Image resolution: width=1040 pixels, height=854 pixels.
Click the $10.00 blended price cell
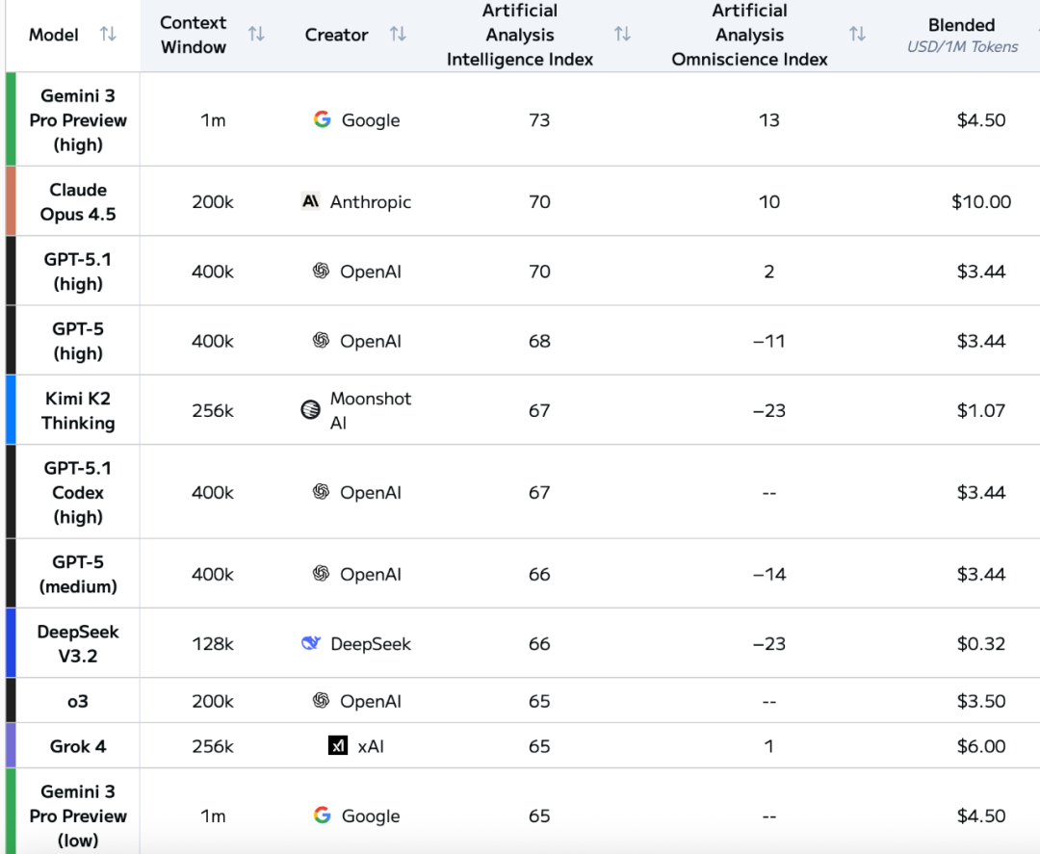click(981, 202)
